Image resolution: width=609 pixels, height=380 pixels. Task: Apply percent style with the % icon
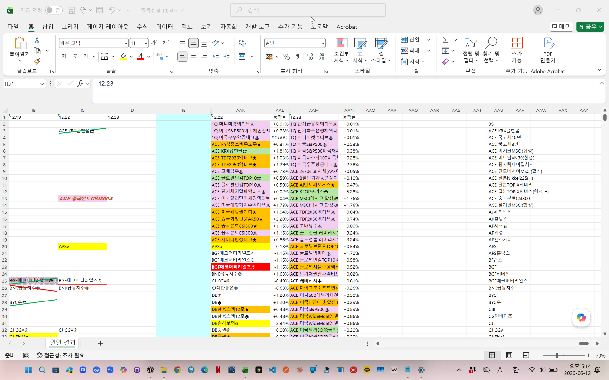286,57
